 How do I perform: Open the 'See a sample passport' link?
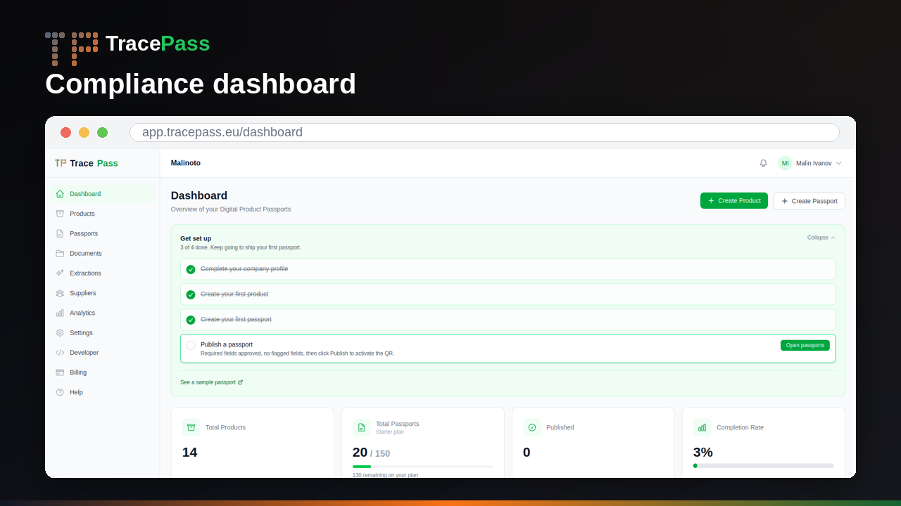pyautogui.click(x=211, y=382)
